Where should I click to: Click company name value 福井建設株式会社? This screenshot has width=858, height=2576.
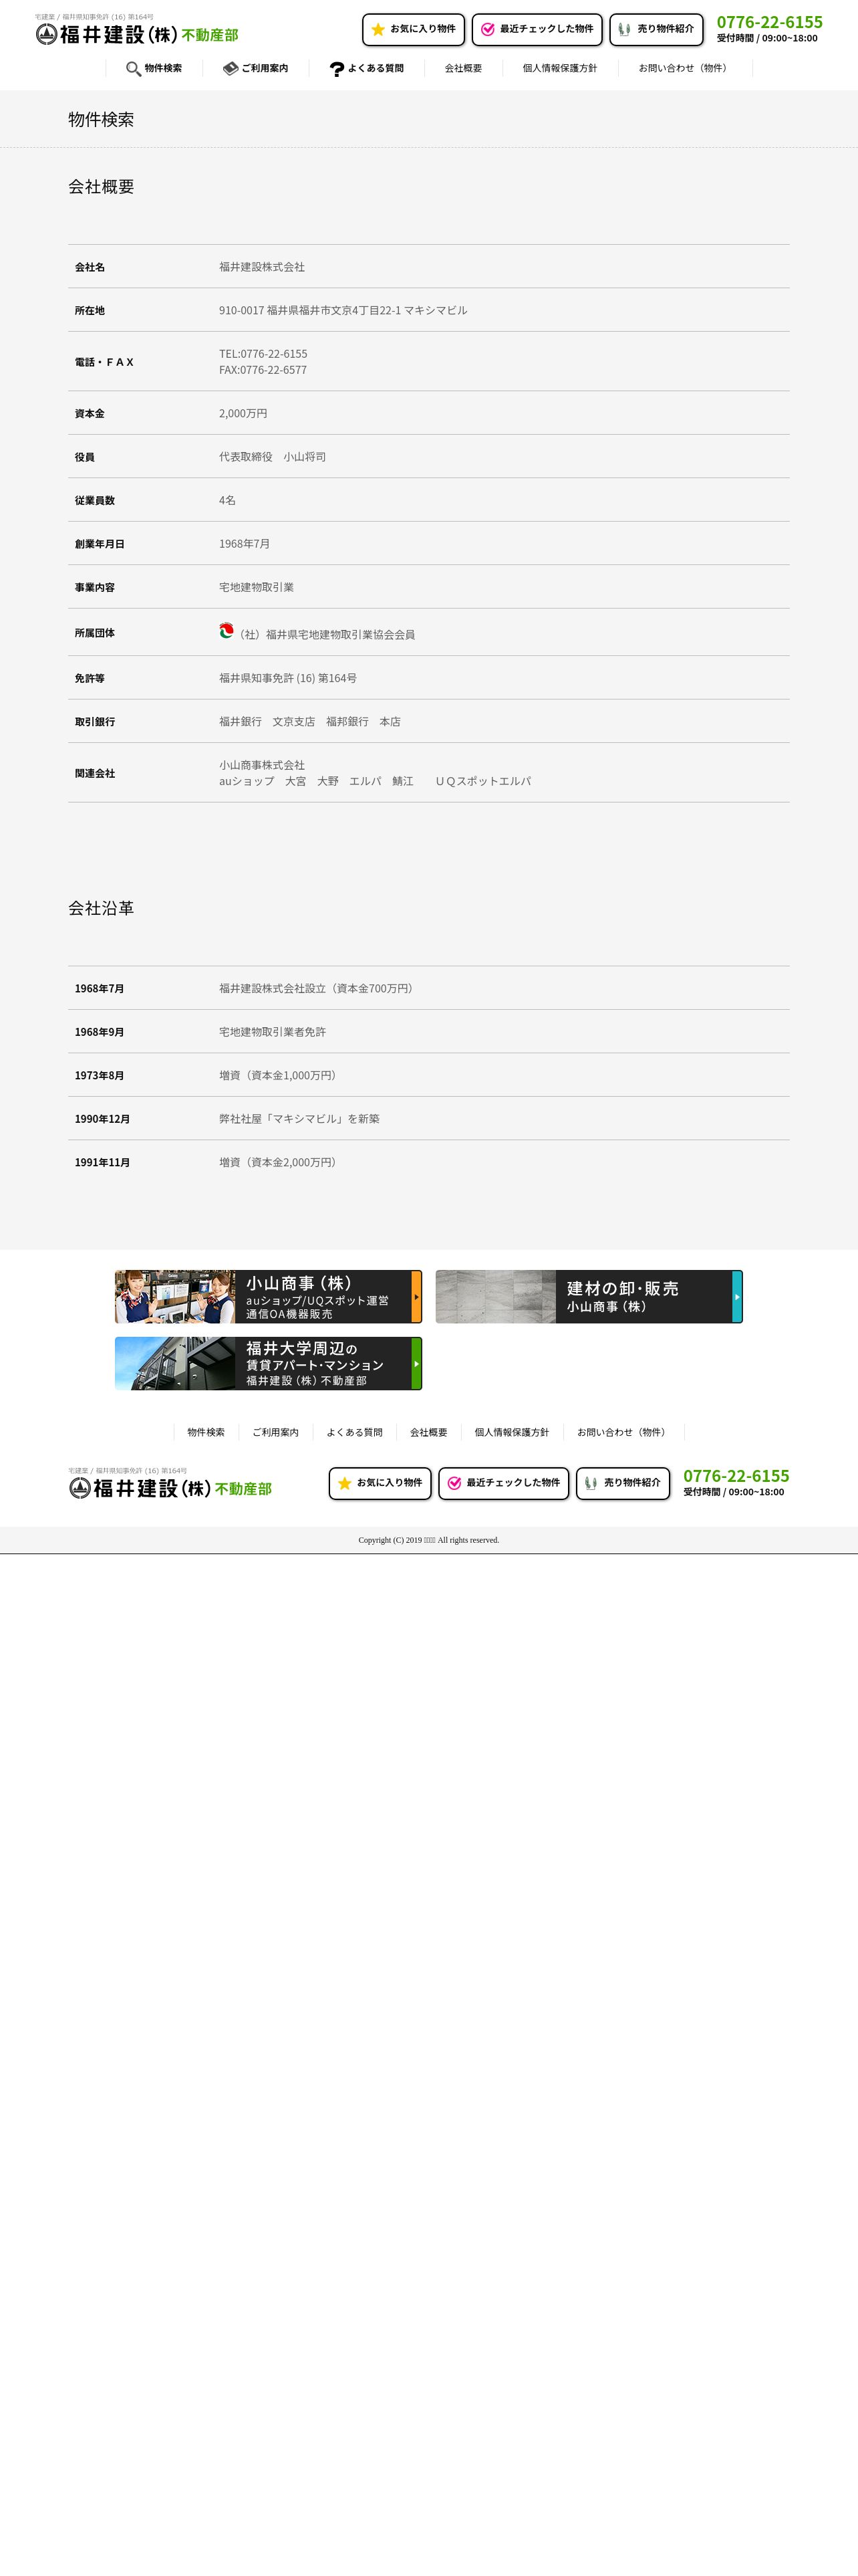[262, 267]
